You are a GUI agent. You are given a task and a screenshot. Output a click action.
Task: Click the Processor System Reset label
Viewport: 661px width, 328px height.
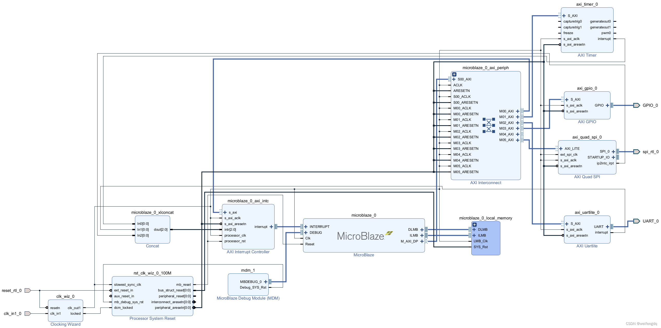tap(152, 318)
